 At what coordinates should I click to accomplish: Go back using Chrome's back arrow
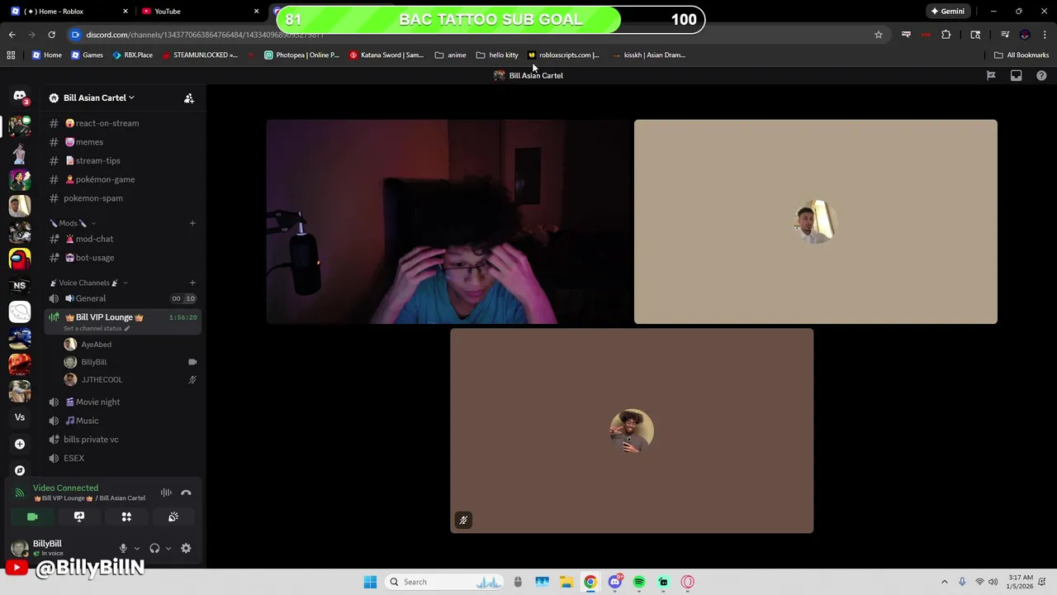[x=12, y=35]
